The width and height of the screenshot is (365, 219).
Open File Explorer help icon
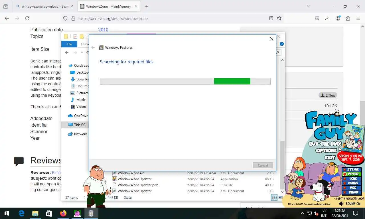(282, 44)
